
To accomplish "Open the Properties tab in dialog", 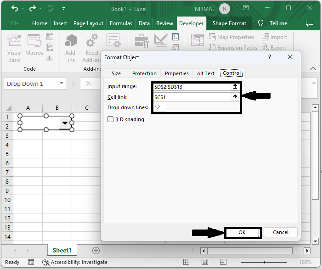I will [x=176, y=73].
